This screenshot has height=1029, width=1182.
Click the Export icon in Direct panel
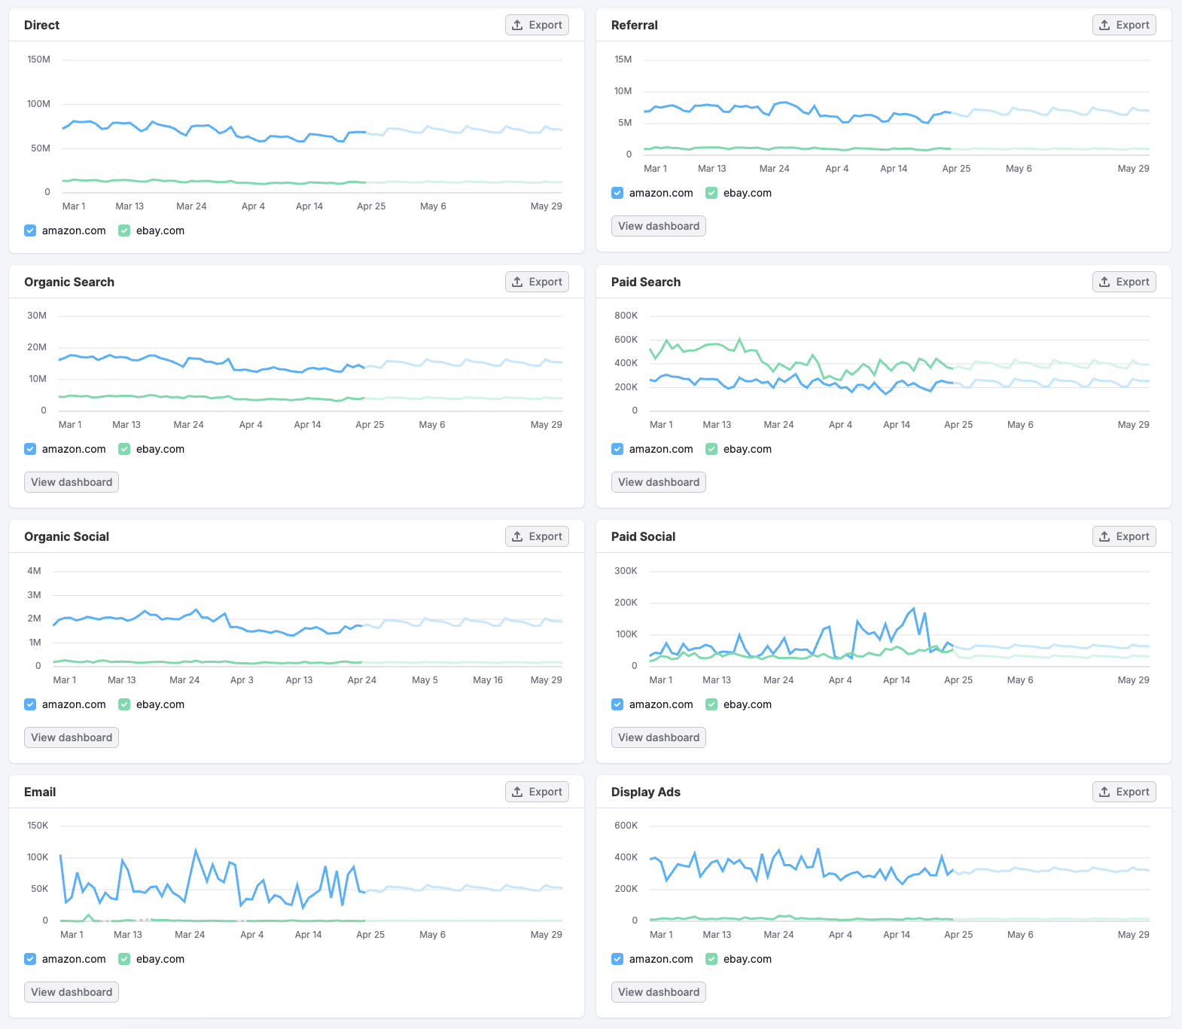coord(517,25)
